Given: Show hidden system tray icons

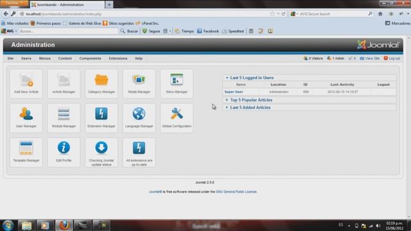Looking at the screenshot, I should coord(349,225).
